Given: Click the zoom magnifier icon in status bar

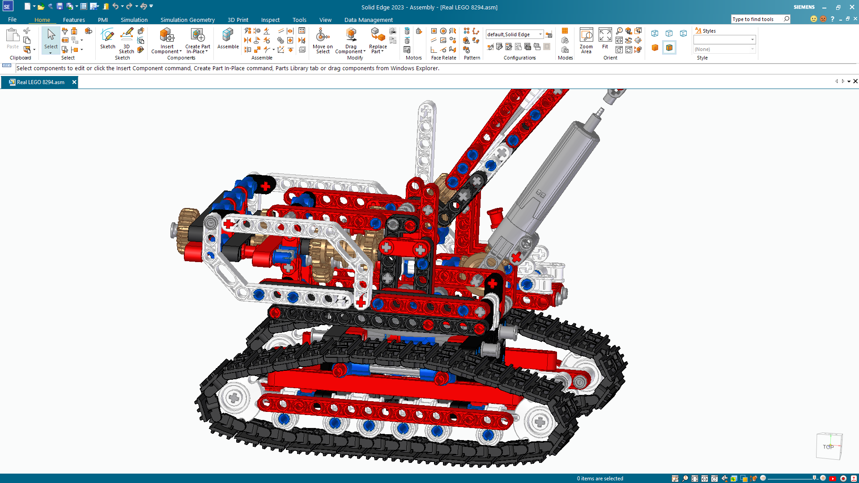Looking at the screenshot, I should click(685, 479).
